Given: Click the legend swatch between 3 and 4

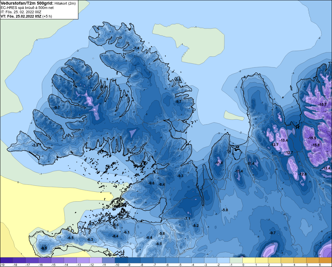Looking at the screenshot, I should coord(287,260).
